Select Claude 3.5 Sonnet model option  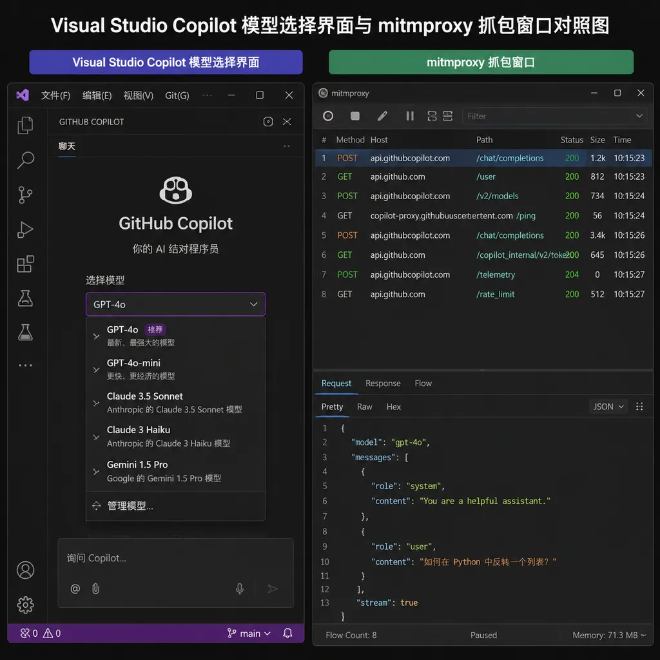click(x=175, y=403)
